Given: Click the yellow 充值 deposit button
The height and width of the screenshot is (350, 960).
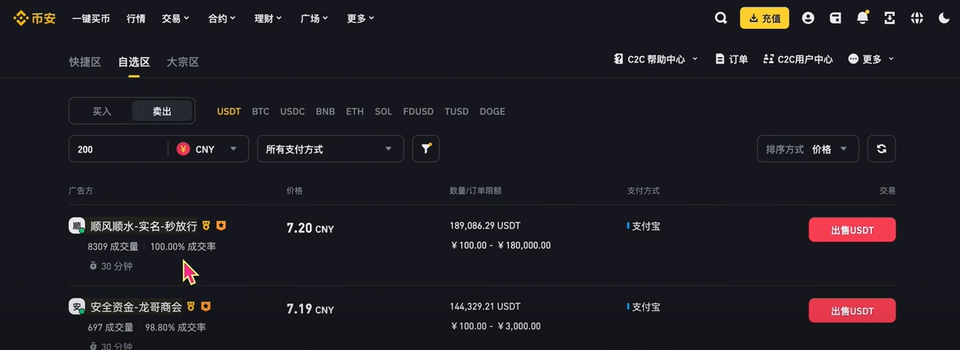Looking at the screenshot, I should (764, 18).
